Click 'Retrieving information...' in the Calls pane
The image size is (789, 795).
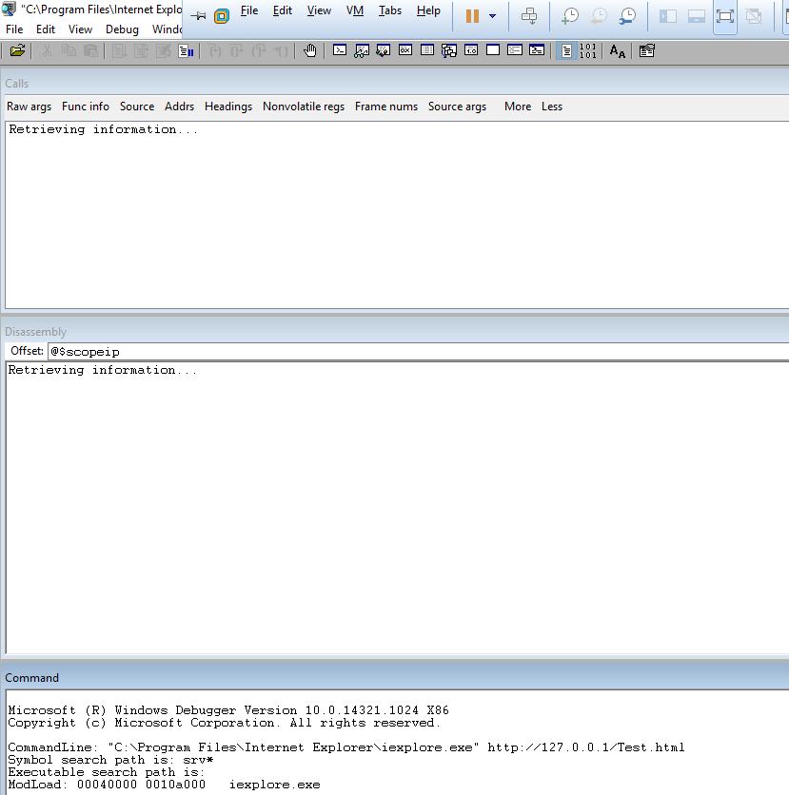pos(103,129)
